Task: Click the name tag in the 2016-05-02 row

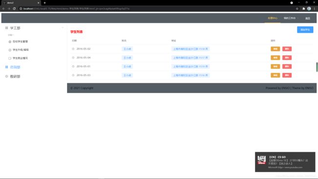Action: [127, 49]
